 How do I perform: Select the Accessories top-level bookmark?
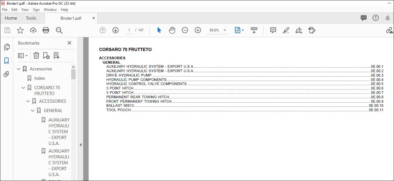41,69
